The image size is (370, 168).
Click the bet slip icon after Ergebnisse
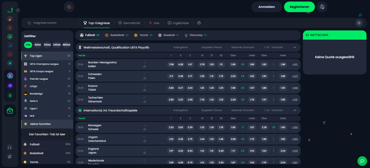[199, 23]
